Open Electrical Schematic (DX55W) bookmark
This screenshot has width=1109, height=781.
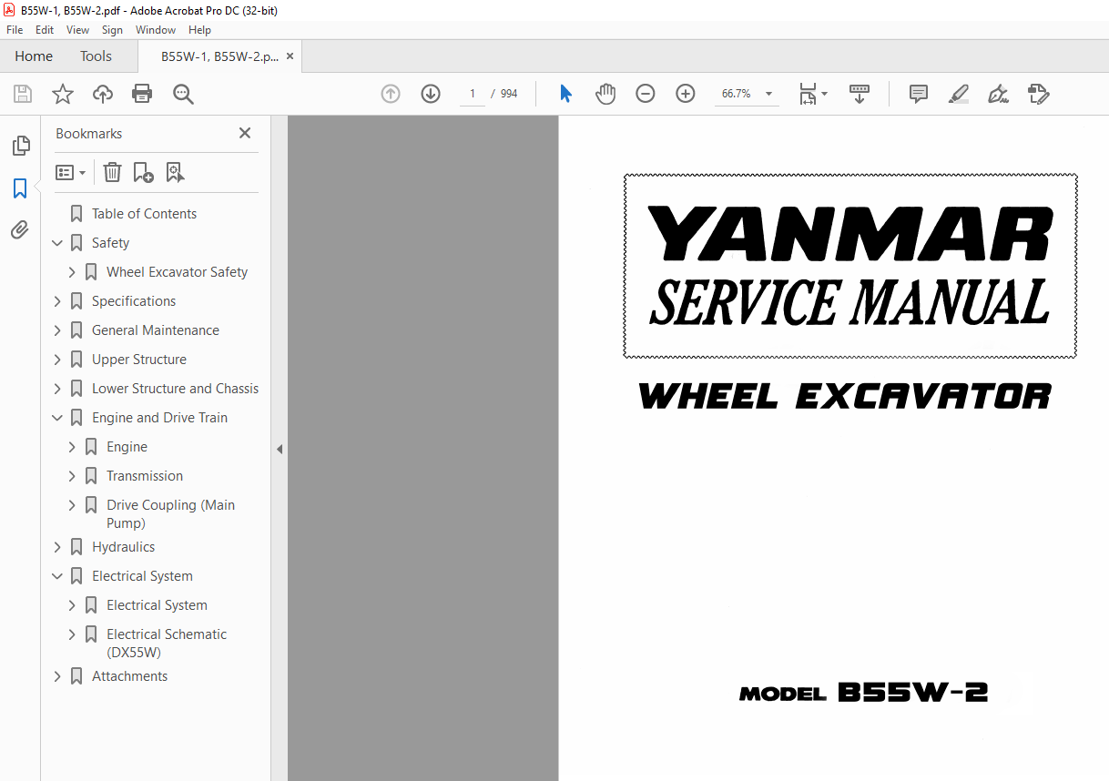(167, 644)
